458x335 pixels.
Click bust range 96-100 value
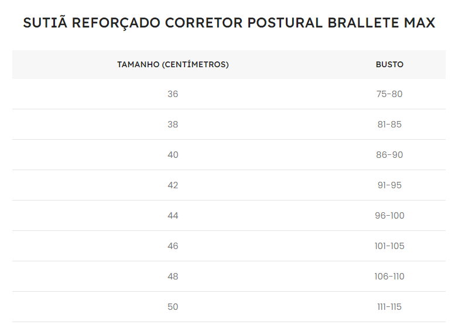389,216
